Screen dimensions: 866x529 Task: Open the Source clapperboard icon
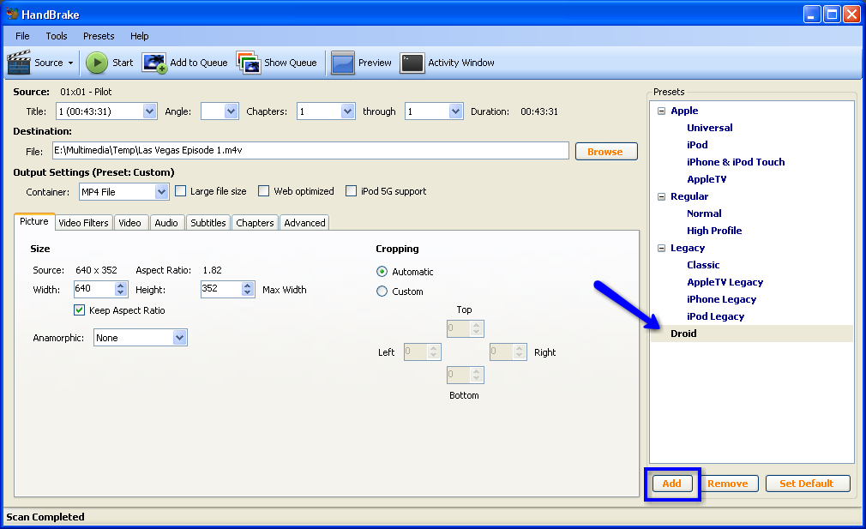coord(19,63)
